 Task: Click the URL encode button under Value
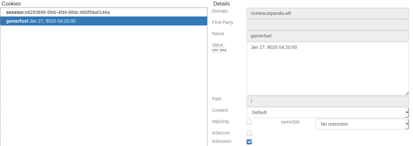pos(215,50)
